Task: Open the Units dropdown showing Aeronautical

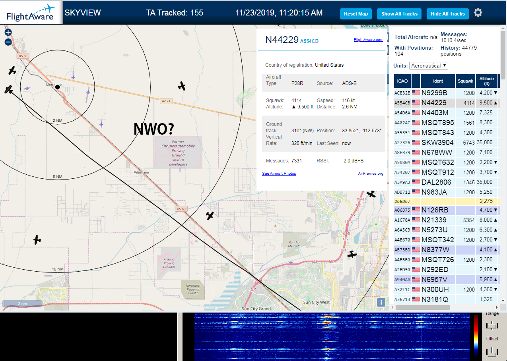Action: click(x=429, y=66)
